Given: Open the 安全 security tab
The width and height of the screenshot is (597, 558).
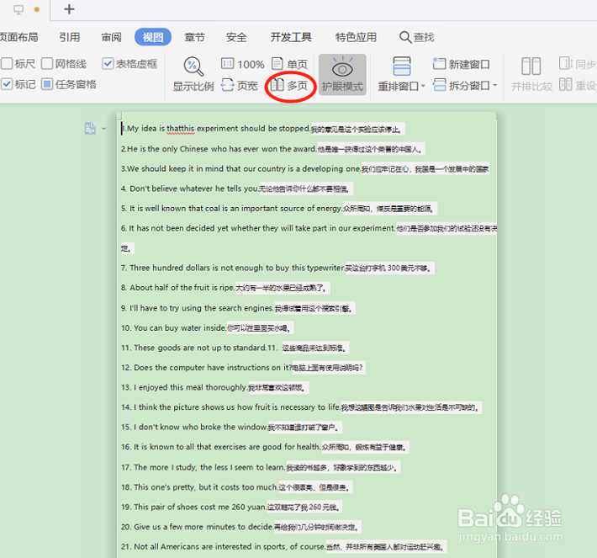Looking at the screenshot, I should (x=236, y=37).
